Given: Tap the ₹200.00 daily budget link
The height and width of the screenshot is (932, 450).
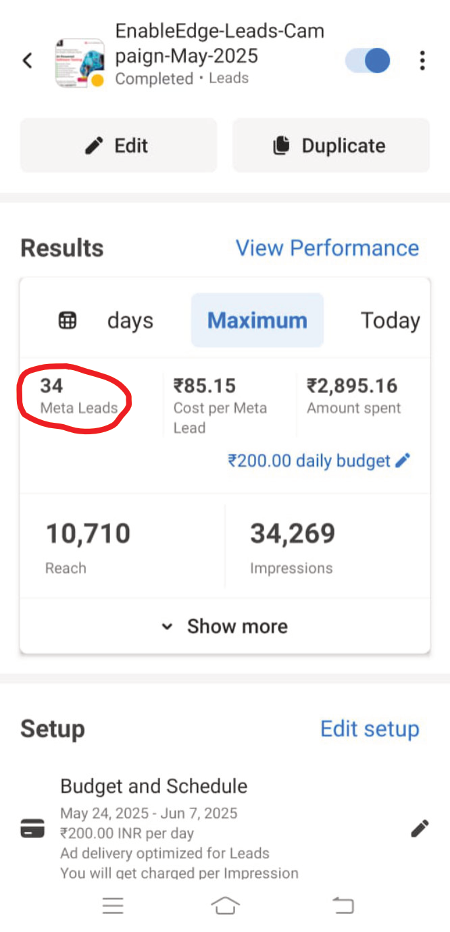Looking at the screenshot, I should pos(309,461).
